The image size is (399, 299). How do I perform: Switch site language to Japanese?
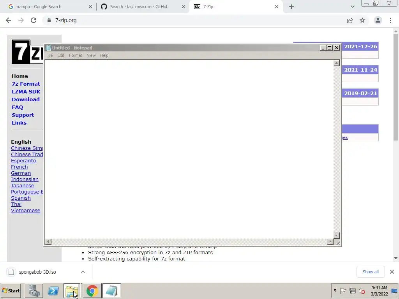pos(22,186)
